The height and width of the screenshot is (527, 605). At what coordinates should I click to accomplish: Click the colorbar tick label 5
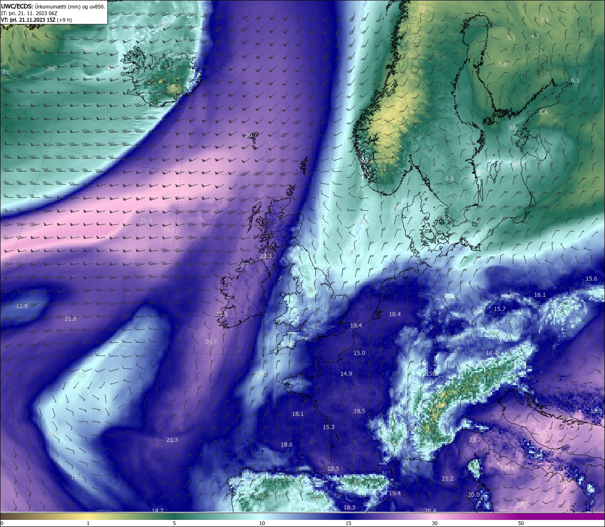point(174,523)
